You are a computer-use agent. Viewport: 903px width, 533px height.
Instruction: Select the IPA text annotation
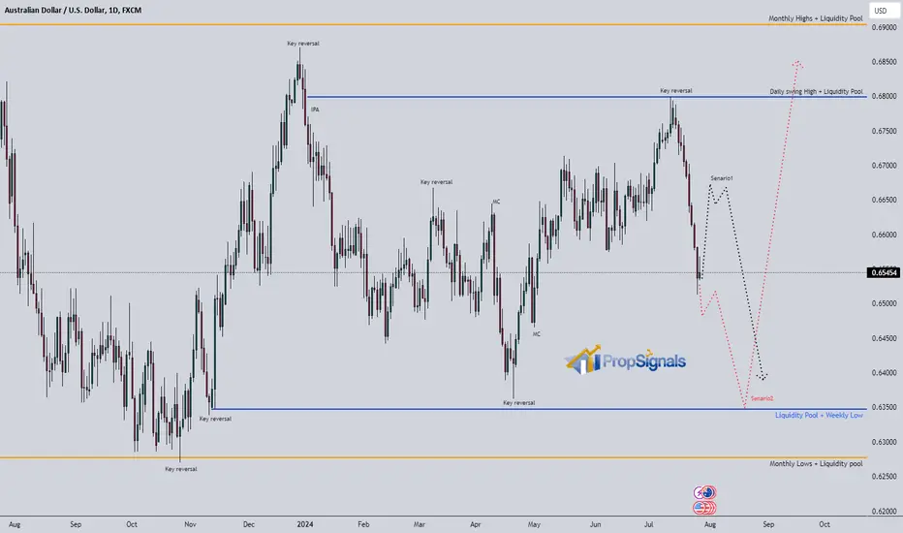click(315, 110)
